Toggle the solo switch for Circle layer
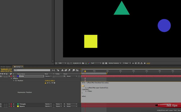Image resolution: width=181 pixels, height=112 pixels. pyautogui.click(x=5, y=76)
